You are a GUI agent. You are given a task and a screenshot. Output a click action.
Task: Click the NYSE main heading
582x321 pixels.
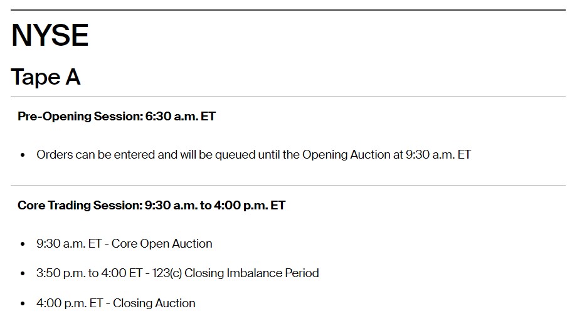(x=50, y=35)
